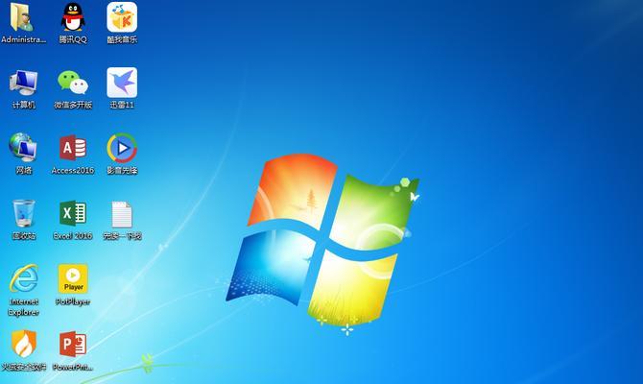Select the 腾讯QQ penguin icon

coord(73,17)
